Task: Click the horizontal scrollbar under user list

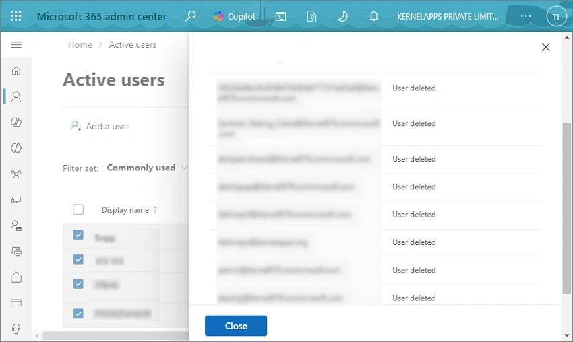Action: point(116,336)
